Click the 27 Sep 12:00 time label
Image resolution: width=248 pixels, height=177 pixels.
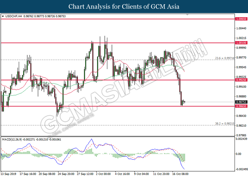(x=85, y=174)
